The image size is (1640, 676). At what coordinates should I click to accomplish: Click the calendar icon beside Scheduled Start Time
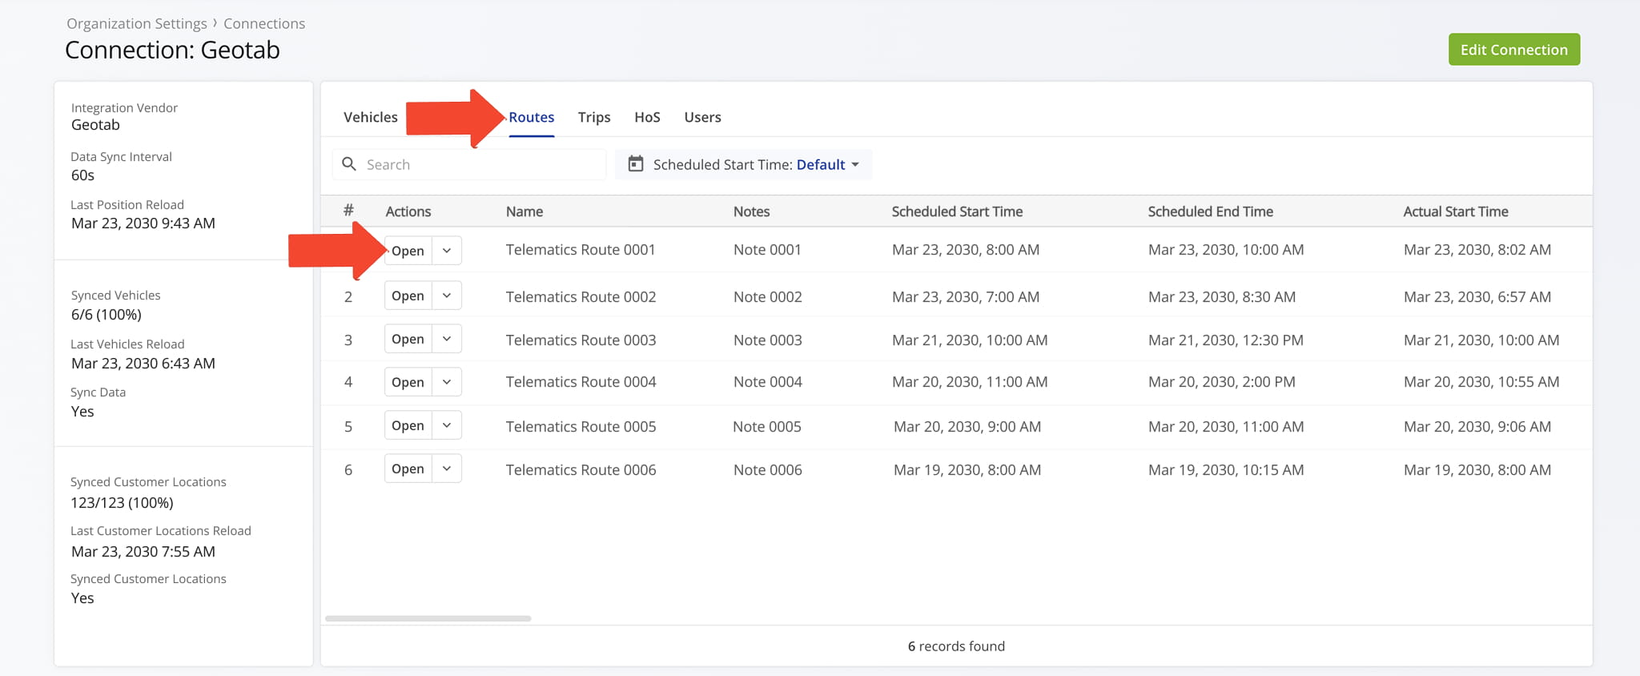635,164
